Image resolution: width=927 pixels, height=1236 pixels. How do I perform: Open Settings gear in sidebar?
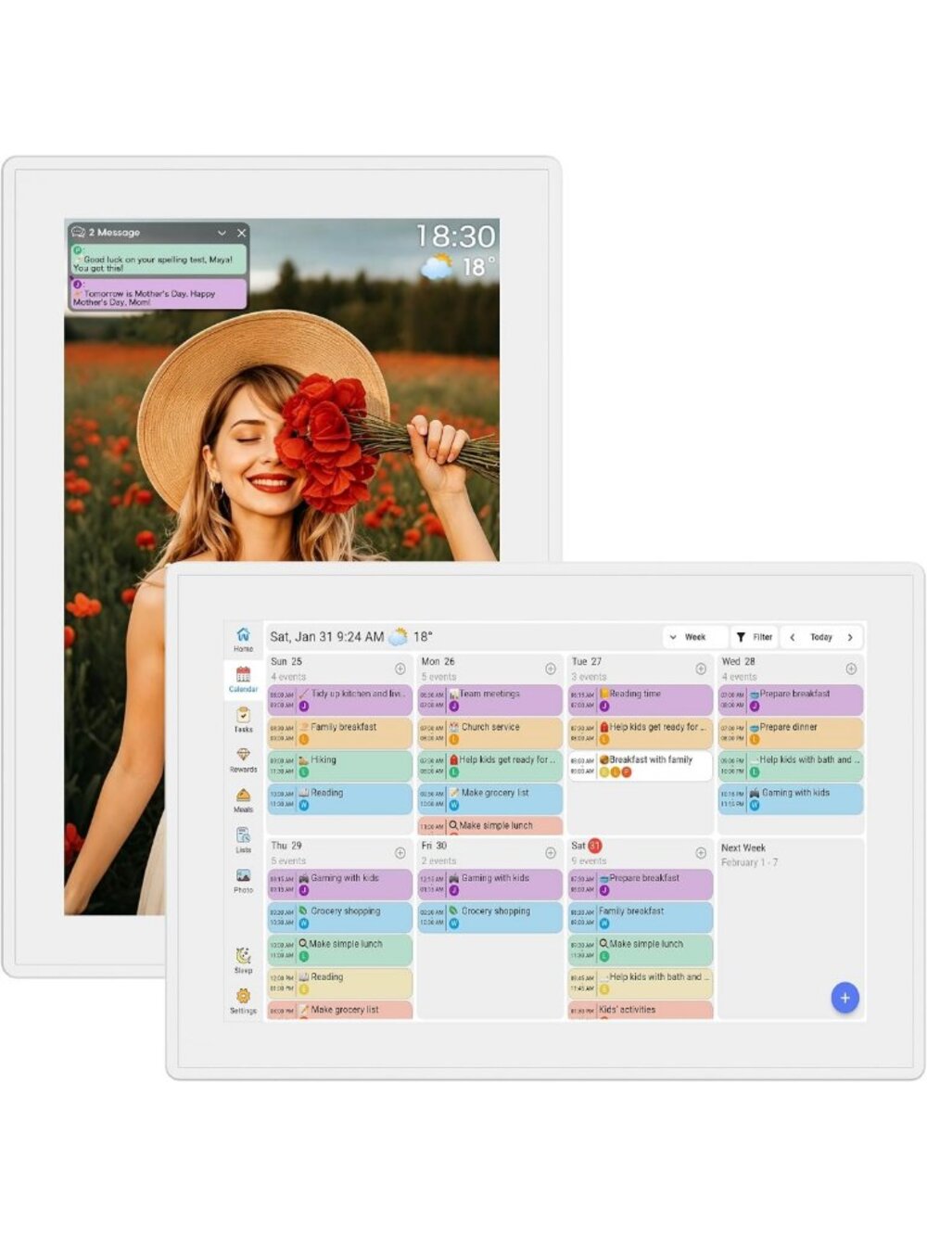click(x=243, y=1000)
